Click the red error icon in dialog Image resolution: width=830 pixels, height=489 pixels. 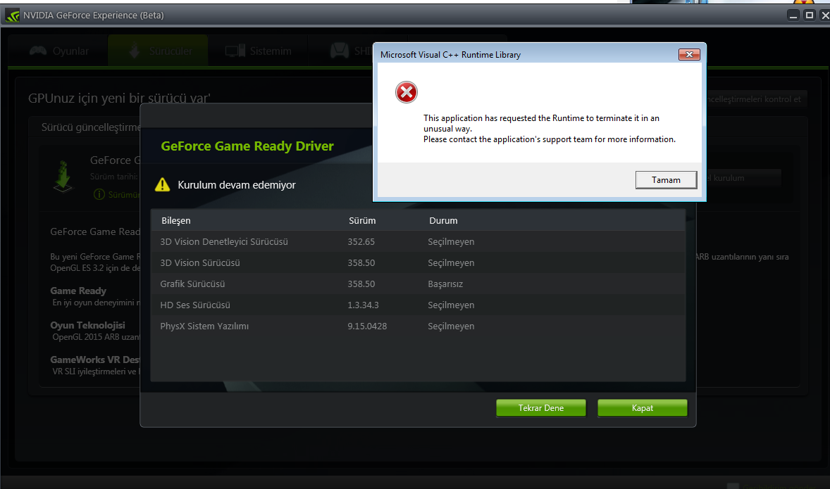pos(407,92)
